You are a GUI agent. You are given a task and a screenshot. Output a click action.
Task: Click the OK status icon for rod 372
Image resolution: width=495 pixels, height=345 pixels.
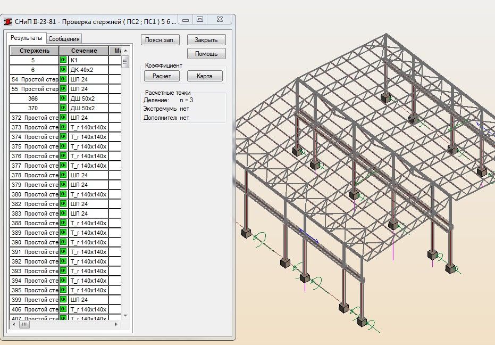click(x=63, y=118)
